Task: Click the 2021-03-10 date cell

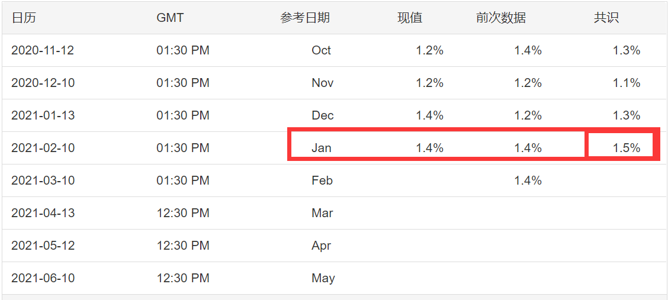Action: (x=43, y=180)
